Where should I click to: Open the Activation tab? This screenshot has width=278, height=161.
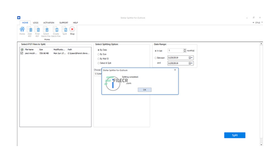click(x=49, y=23)
